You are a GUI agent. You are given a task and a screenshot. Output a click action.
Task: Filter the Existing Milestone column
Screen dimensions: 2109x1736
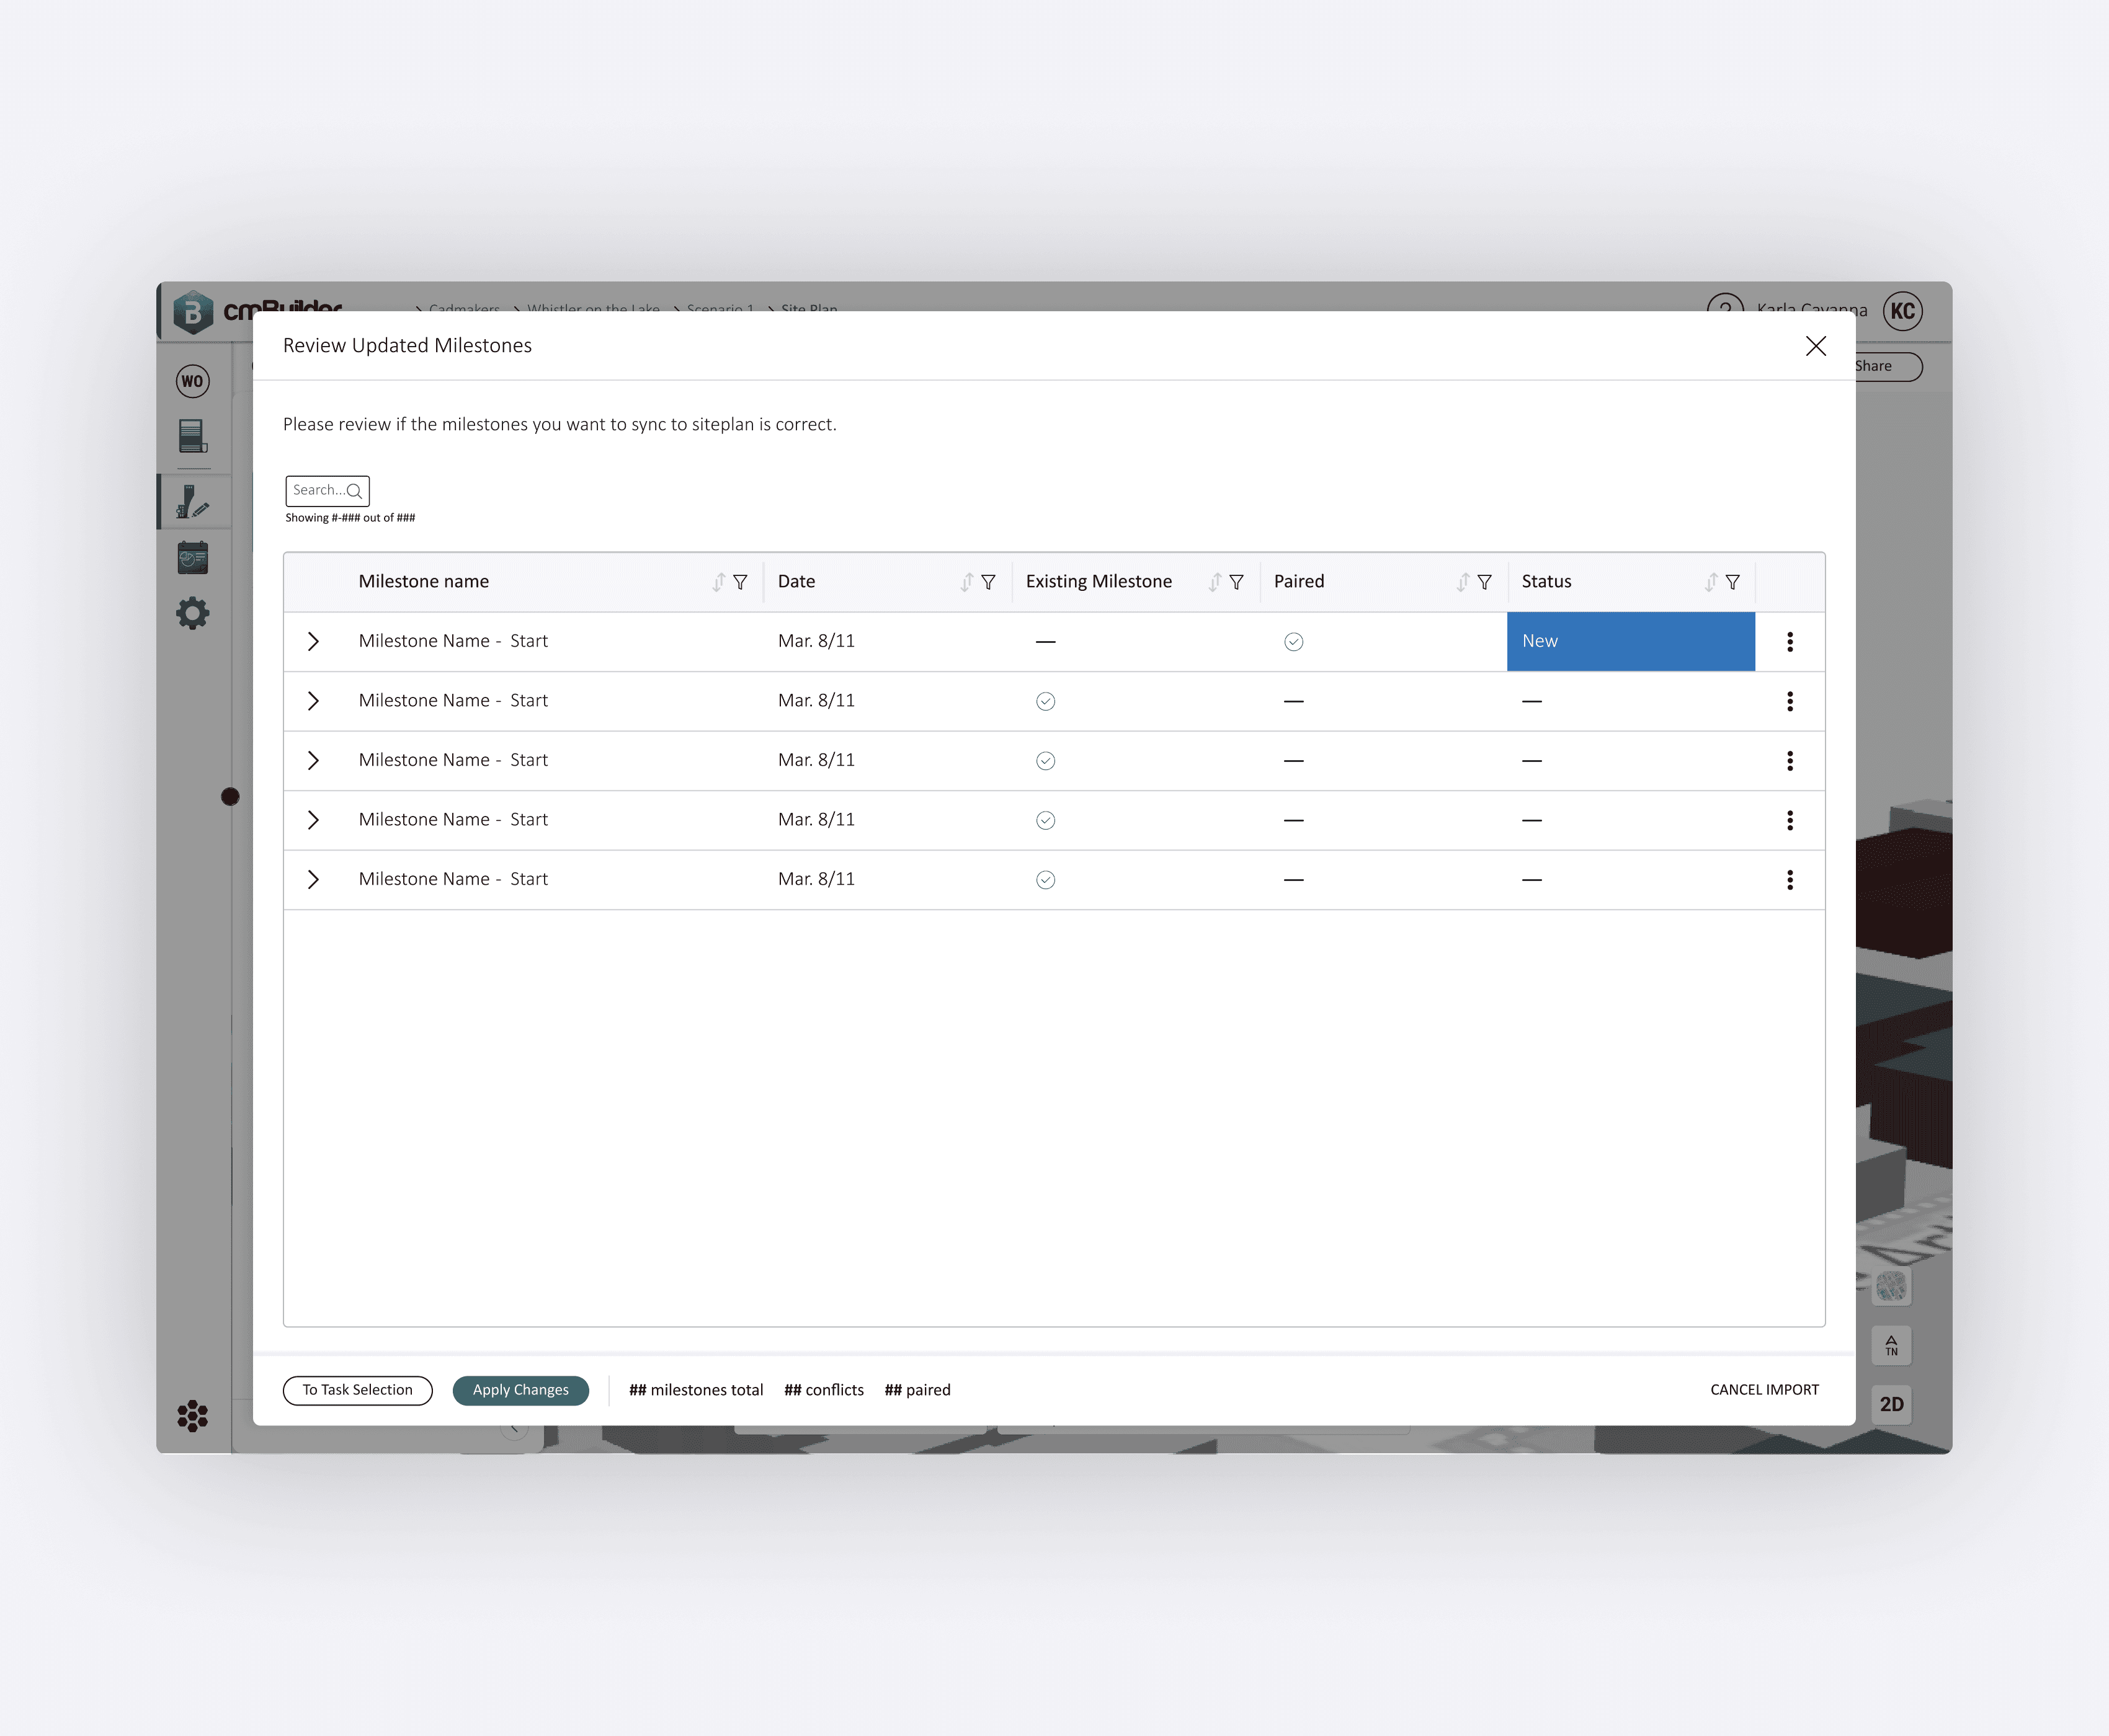(1237, 582)
